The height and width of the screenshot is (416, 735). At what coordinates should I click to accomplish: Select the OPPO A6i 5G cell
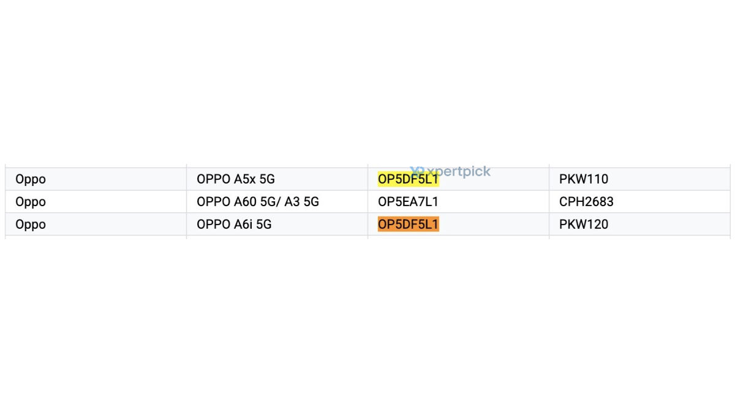tap(277, 225)
